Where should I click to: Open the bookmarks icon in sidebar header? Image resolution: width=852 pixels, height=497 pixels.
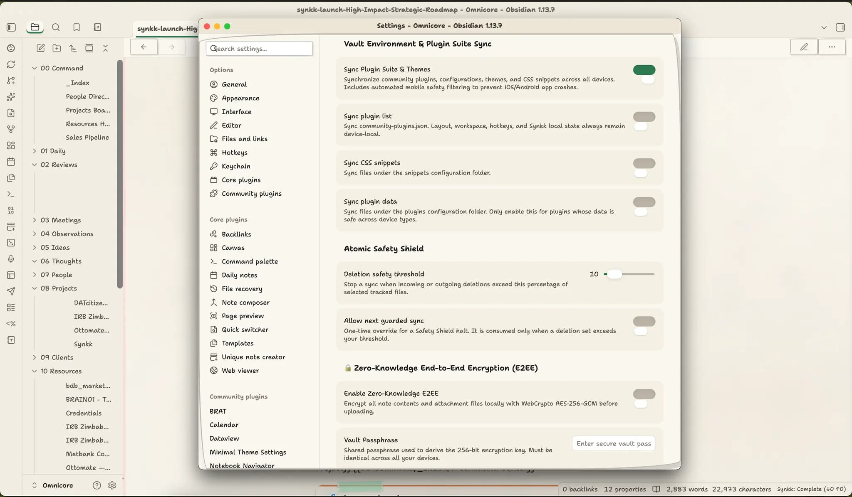[x=77, y=27]
